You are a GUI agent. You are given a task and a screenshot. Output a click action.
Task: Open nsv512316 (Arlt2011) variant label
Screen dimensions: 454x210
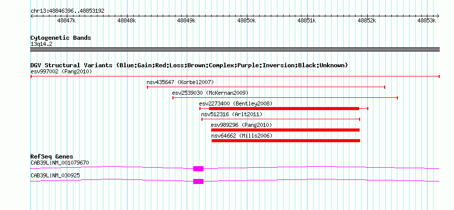(x=232, y=114)
